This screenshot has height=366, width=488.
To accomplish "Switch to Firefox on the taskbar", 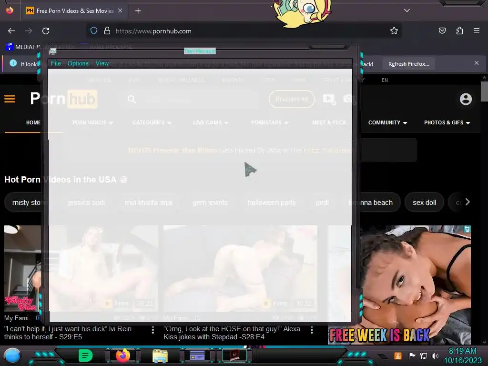I will coord(122,356).
